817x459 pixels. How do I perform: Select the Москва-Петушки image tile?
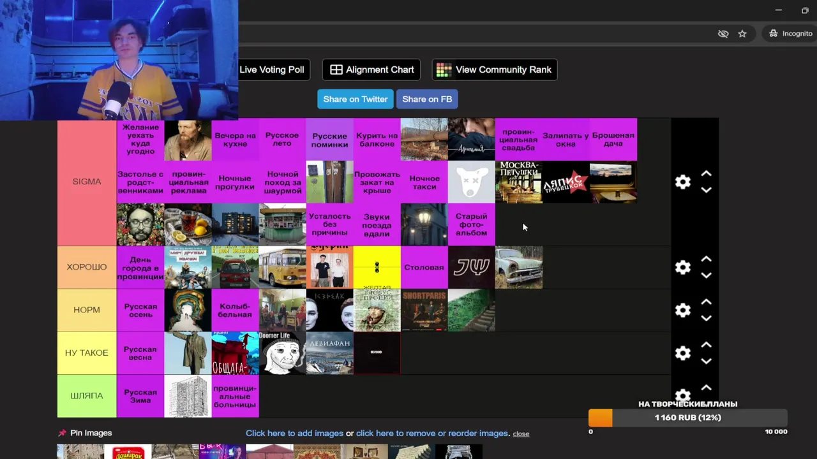point(518,182)
